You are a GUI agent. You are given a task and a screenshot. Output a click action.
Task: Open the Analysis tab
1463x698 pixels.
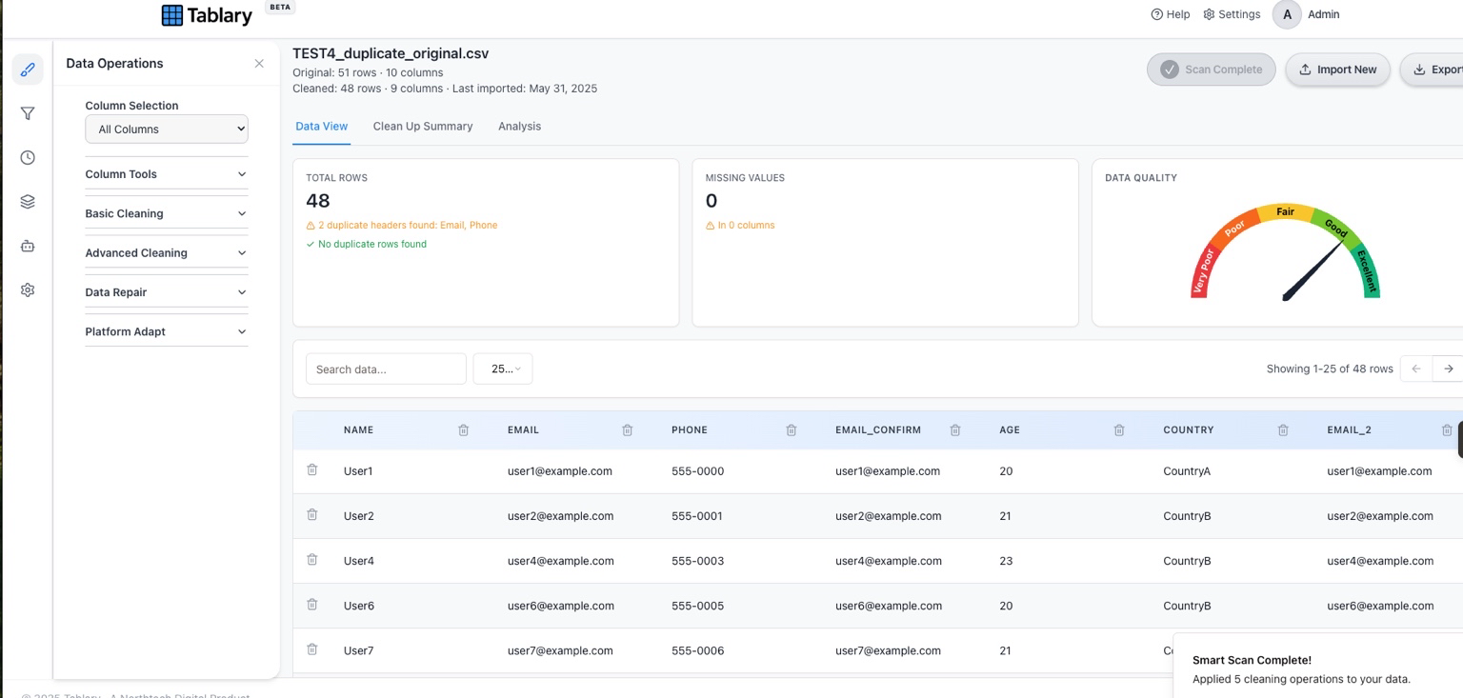pyautogui.click(x=519, y=126)
